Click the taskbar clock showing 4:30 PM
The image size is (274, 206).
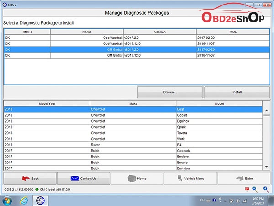pyautogui.click(x=258, y=201)
